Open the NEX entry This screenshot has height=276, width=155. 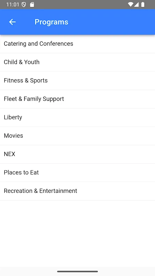tap(77, 154)
